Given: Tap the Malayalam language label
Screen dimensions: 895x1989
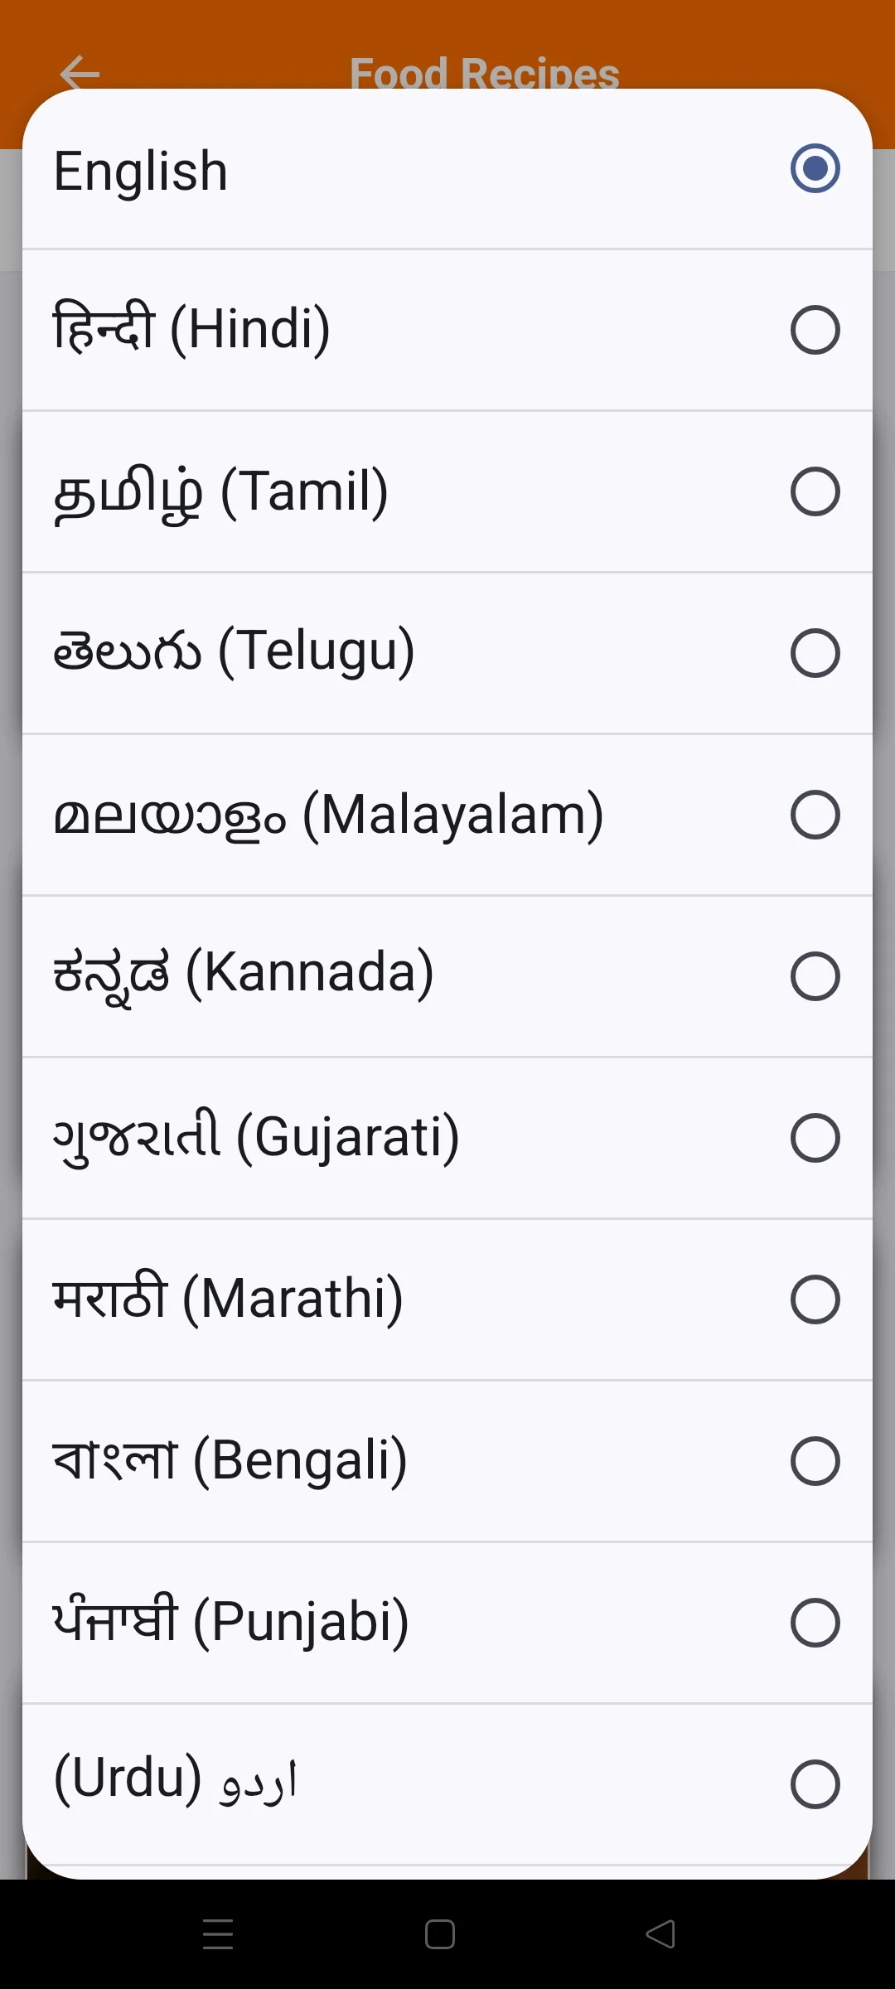Looking at the screenshot, I should 329,815.
